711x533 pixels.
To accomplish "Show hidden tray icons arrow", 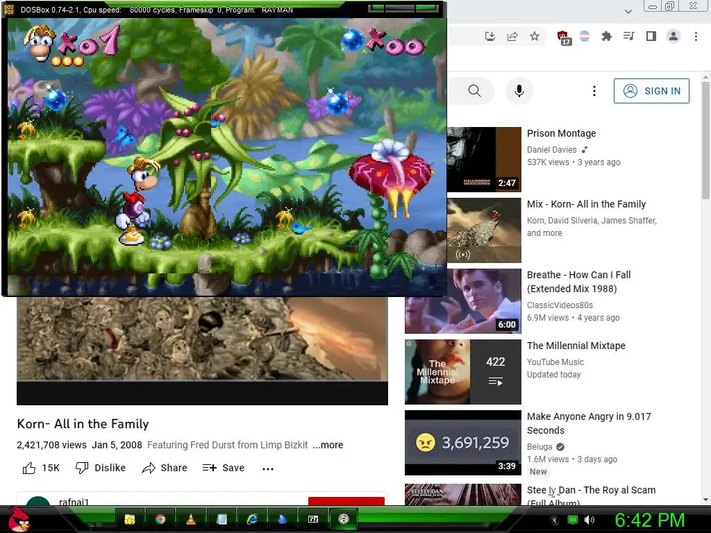I will pos(554,521).
